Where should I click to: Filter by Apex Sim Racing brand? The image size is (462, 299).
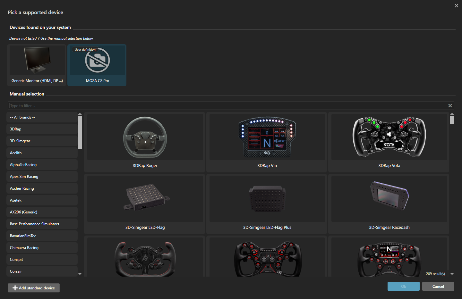click(42, 177)
